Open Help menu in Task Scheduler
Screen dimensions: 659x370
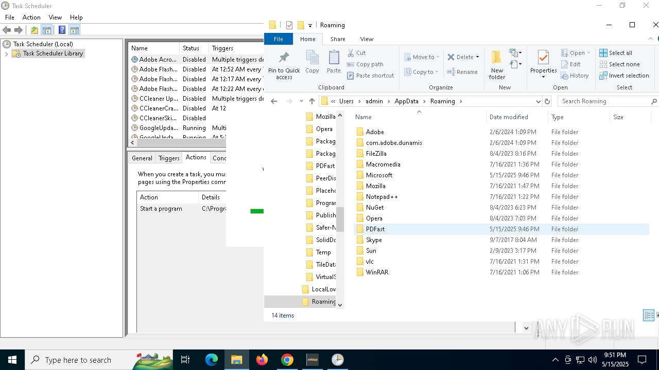[x=76, y=17]
